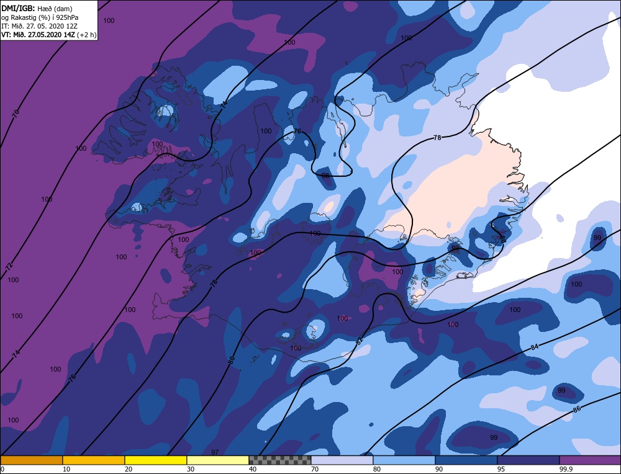
Task: Click the '10' legend scale value
Action: coord(66,469)
